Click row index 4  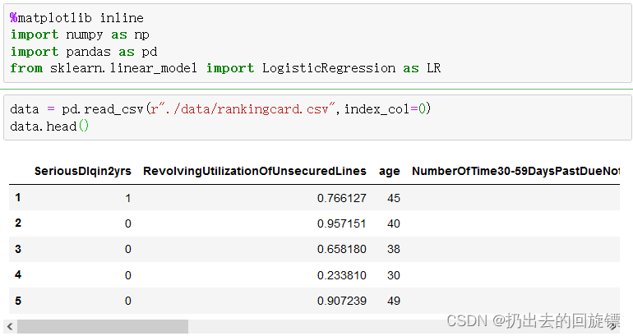point(18,274)
